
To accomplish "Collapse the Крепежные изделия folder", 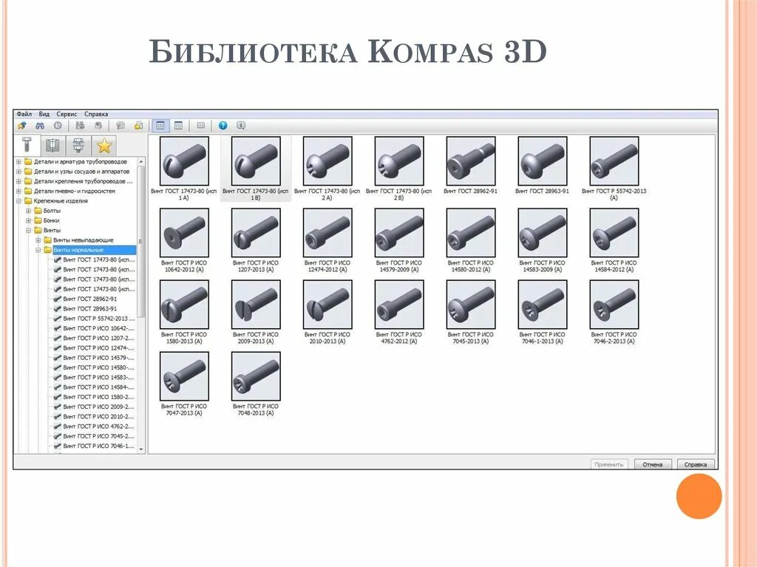I will point(18,201).
